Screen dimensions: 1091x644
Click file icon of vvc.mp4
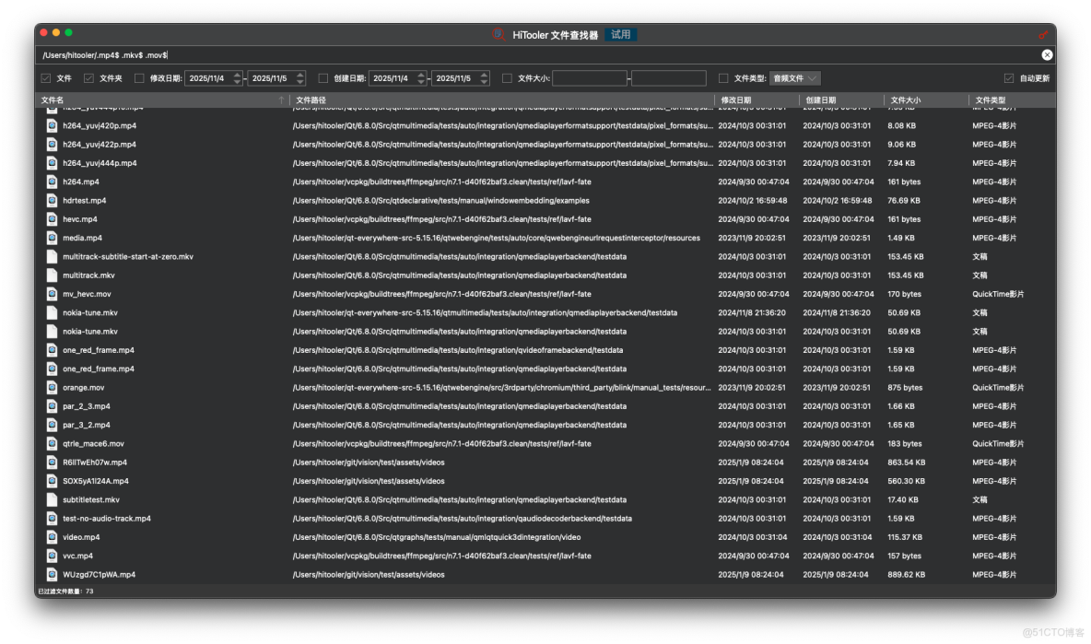pos(52,556)
